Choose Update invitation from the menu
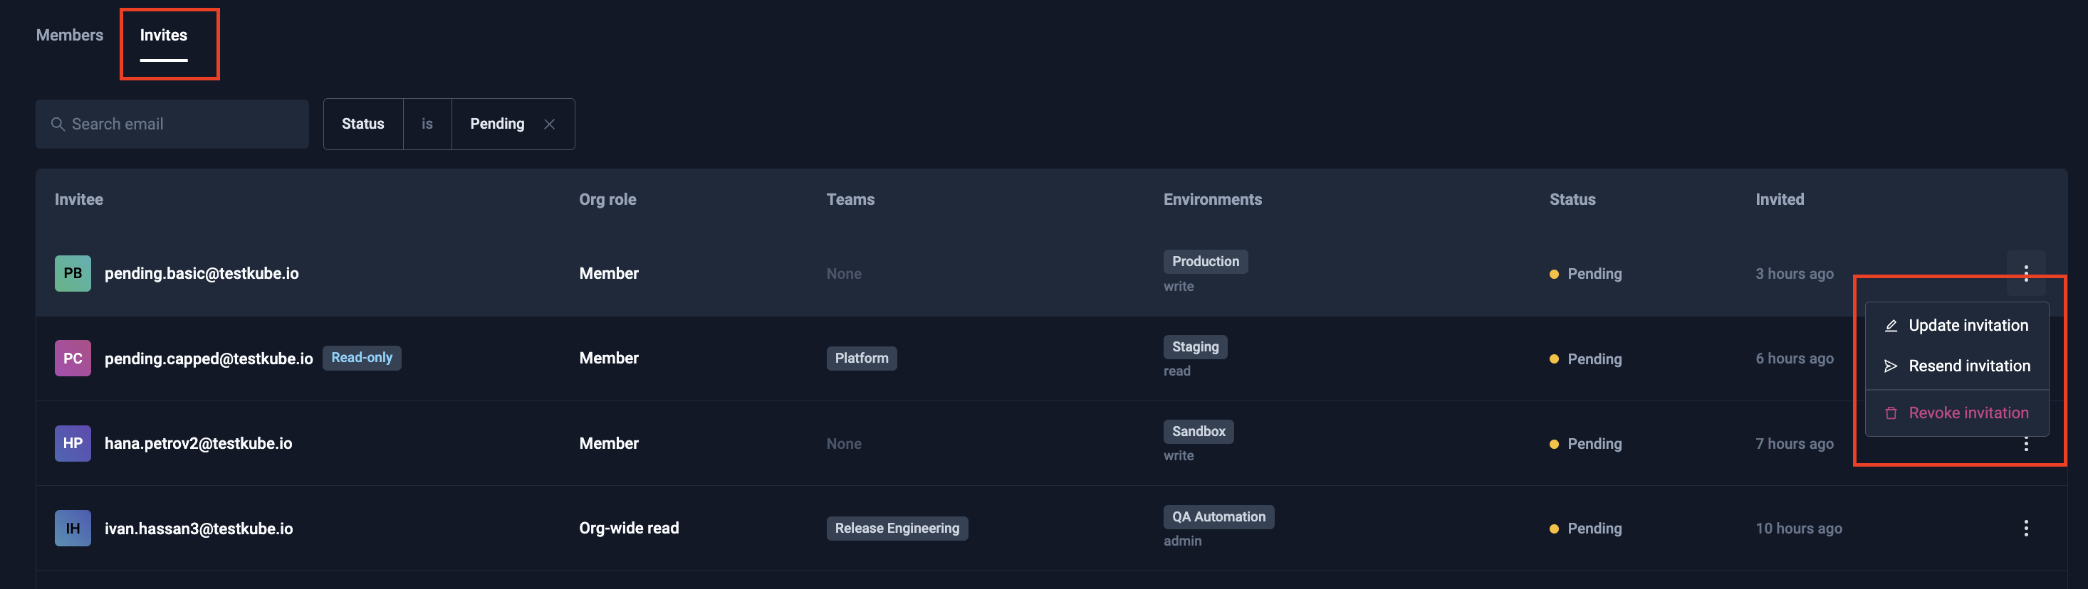The width and height of the screenshot is (2088, 589). tap(1957, 325)
